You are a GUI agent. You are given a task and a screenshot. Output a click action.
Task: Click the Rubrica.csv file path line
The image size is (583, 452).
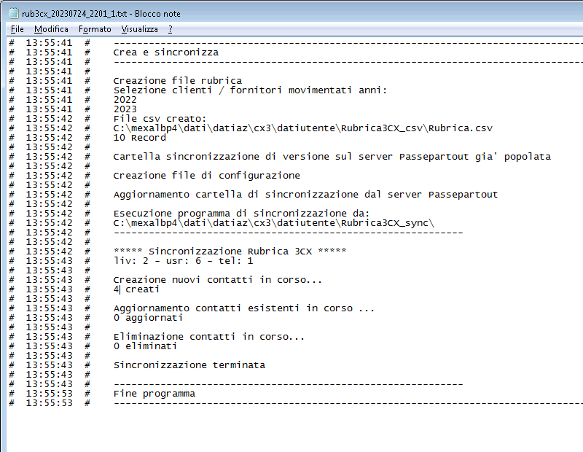pos(302,128)
